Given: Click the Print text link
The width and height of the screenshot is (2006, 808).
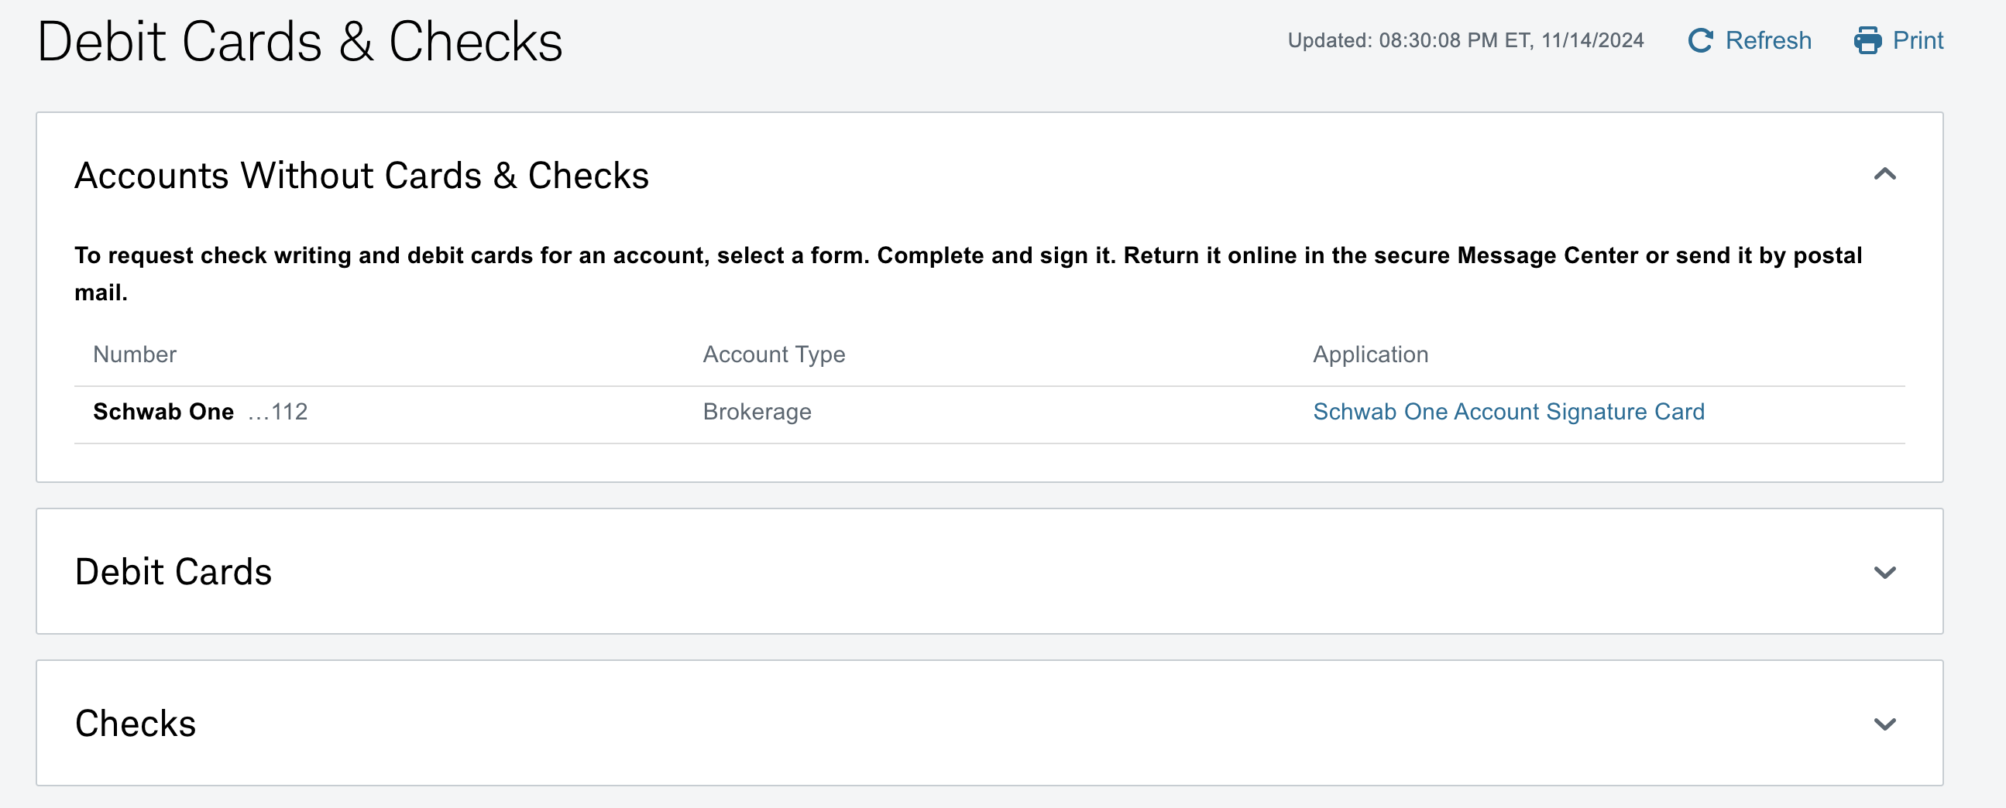Looking at the screenshot, I should click(x=1918, y=40).
